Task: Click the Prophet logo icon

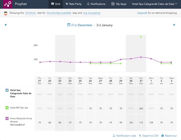Action: 8,4
